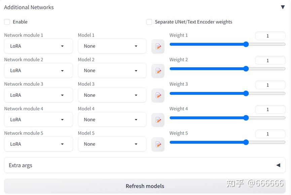Open the Model 4 dropdown
Viewport: 291px width, 195px height.
112,120
